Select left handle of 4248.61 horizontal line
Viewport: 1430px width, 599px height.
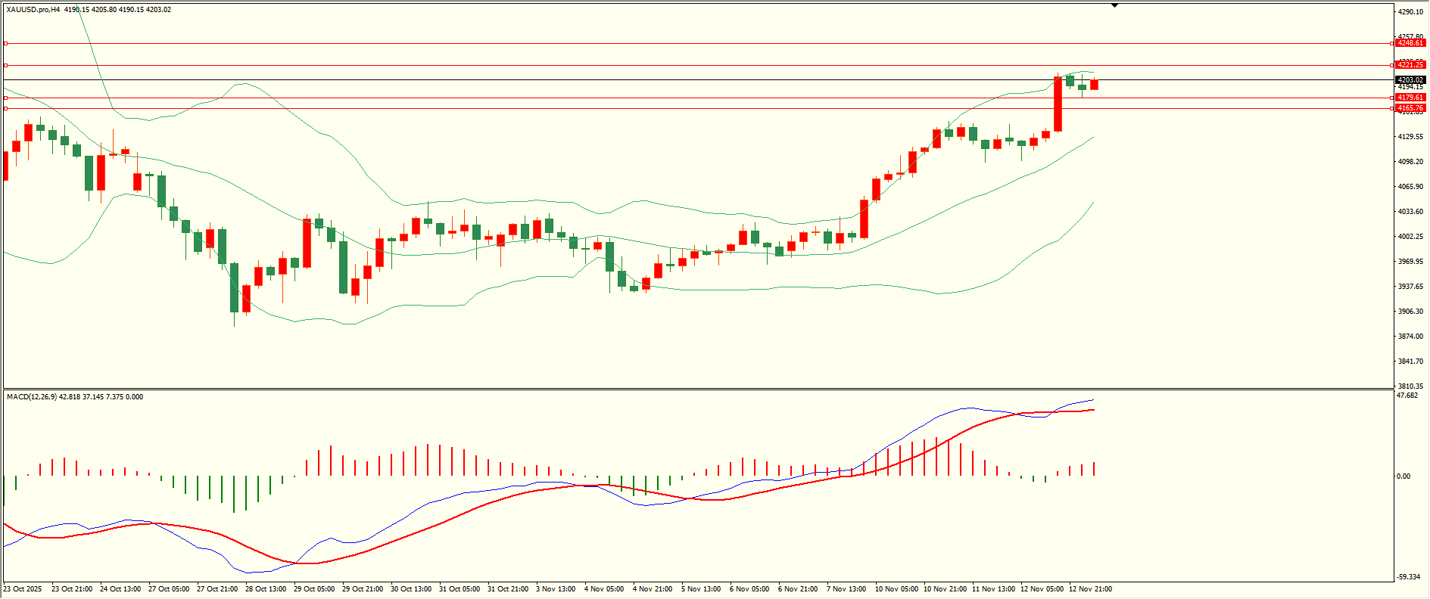pyautogui.click(x=6, y=44)
